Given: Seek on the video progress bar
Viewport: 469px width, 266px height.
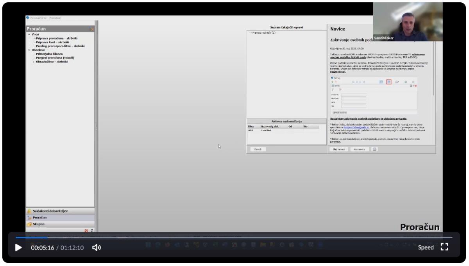Looking at the screenshot, I should [234, 237].
